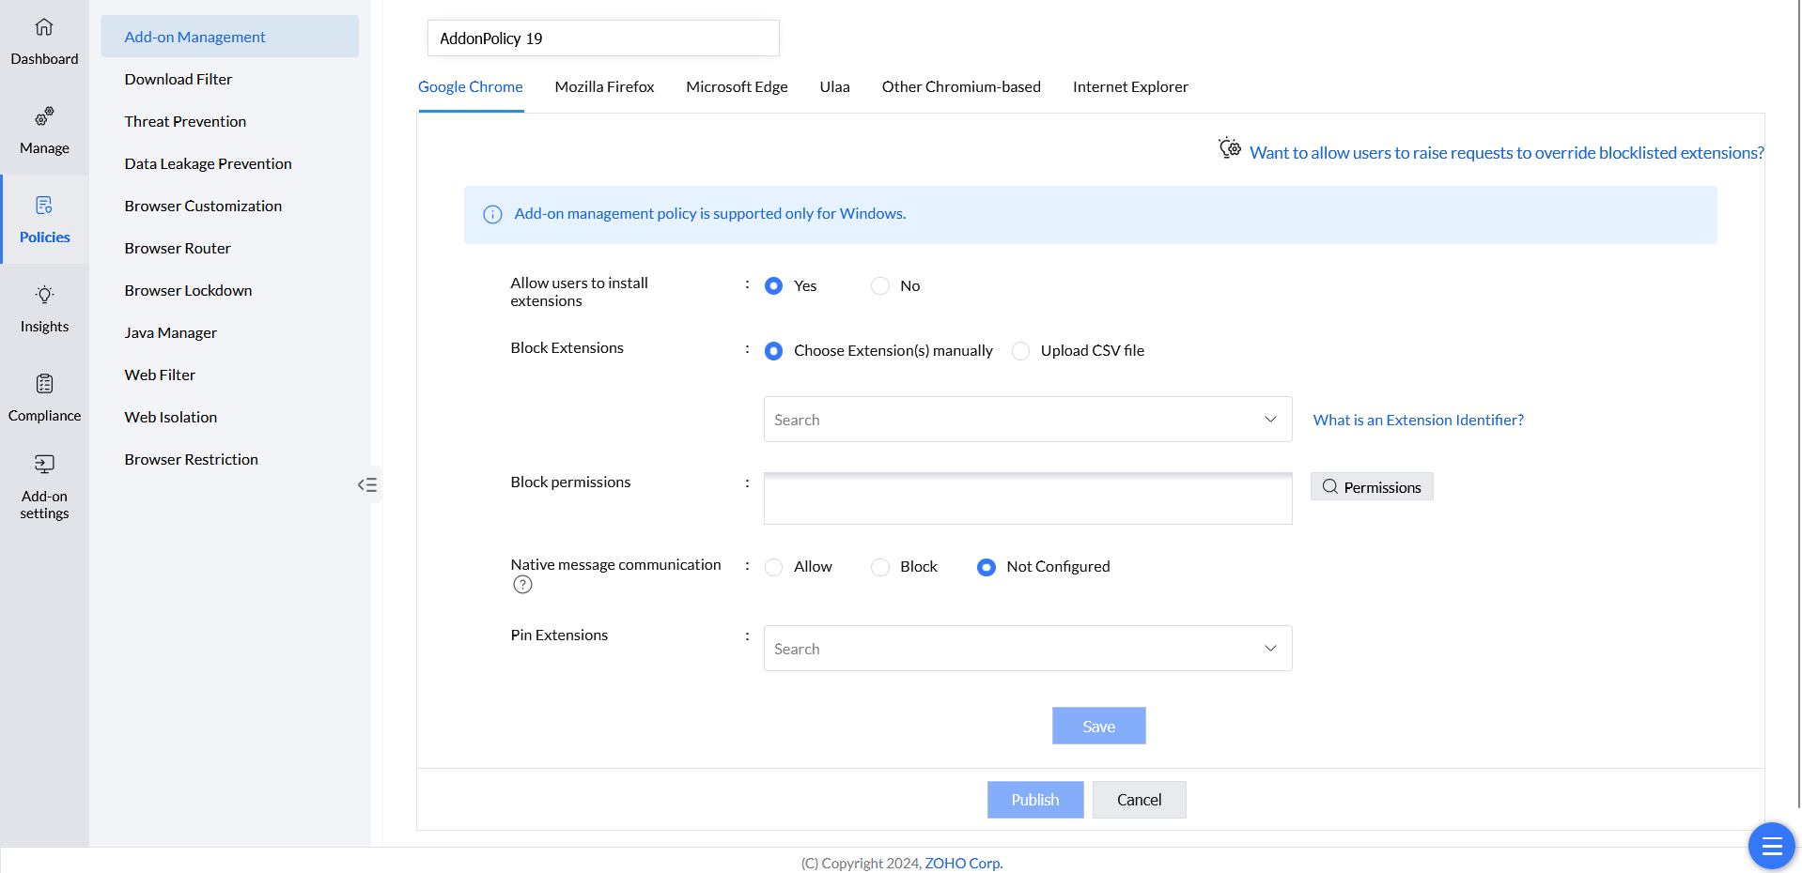Screen dimensions: 1802x873
Task: Switch to the Mozilla Firefox tab
Action: 604,86
